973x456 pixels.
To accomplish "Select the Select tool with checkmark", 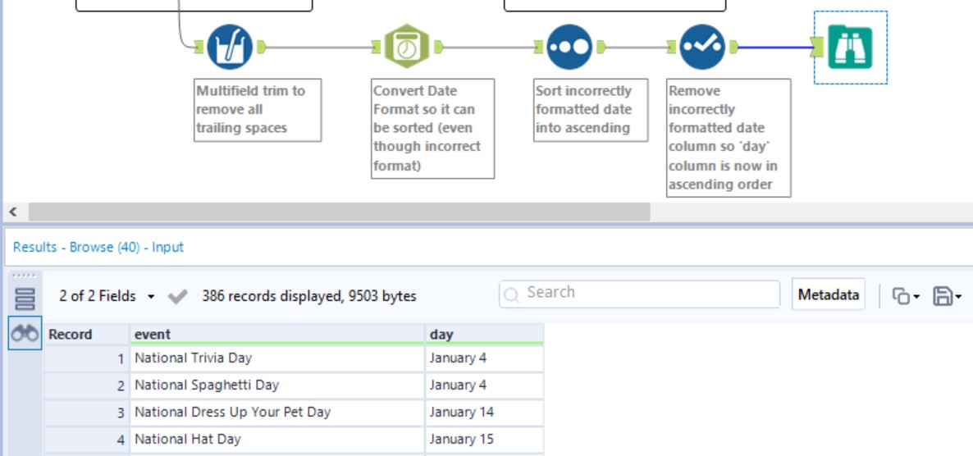I will click(x=702, y=47).
